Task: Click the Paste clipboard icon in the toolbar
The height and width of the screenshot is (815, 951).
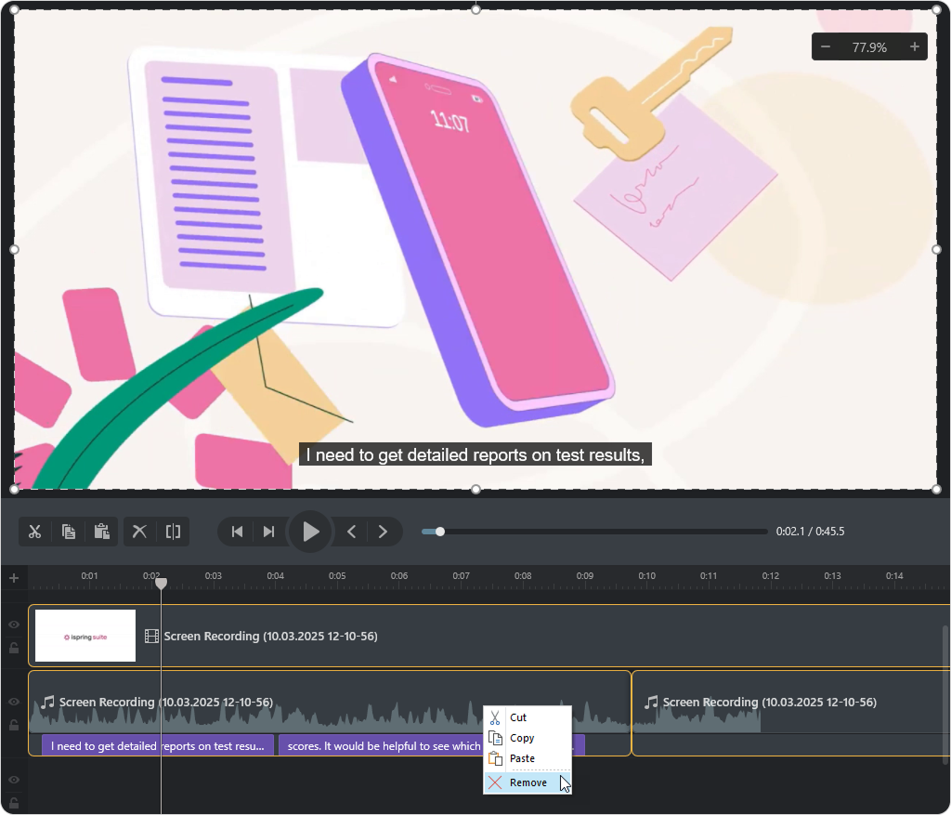Action: [102, 532]
